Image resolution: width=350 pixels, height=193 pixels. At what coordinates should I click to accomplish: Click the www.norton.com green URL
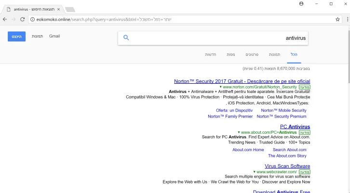[259, 87]
